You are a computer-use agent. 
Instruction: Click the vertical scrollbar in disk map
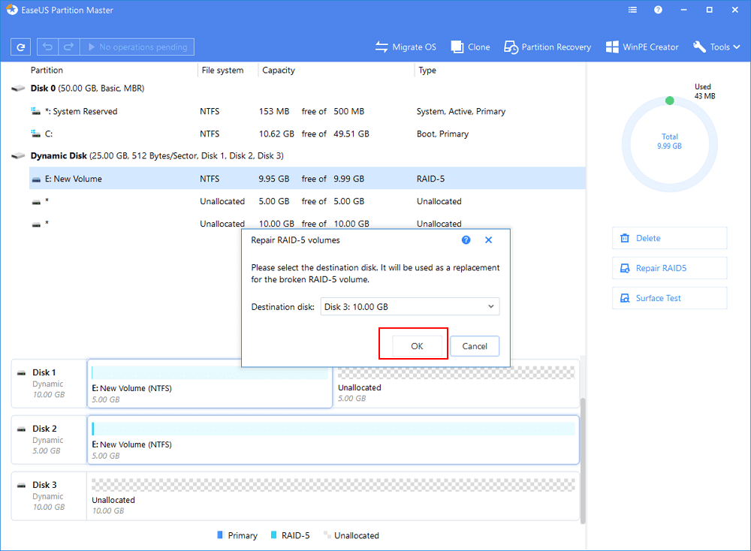tap(584, 458)
